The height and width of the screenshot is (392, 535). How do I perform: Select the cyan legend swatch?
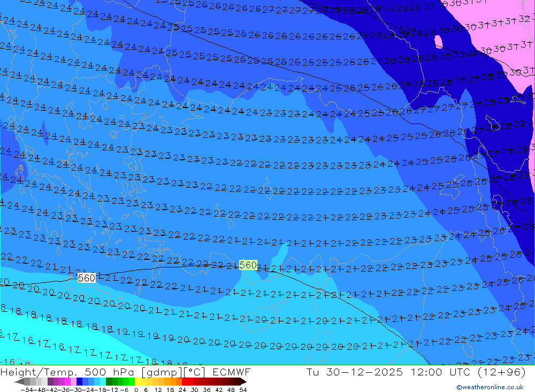(x=103, y=382)
